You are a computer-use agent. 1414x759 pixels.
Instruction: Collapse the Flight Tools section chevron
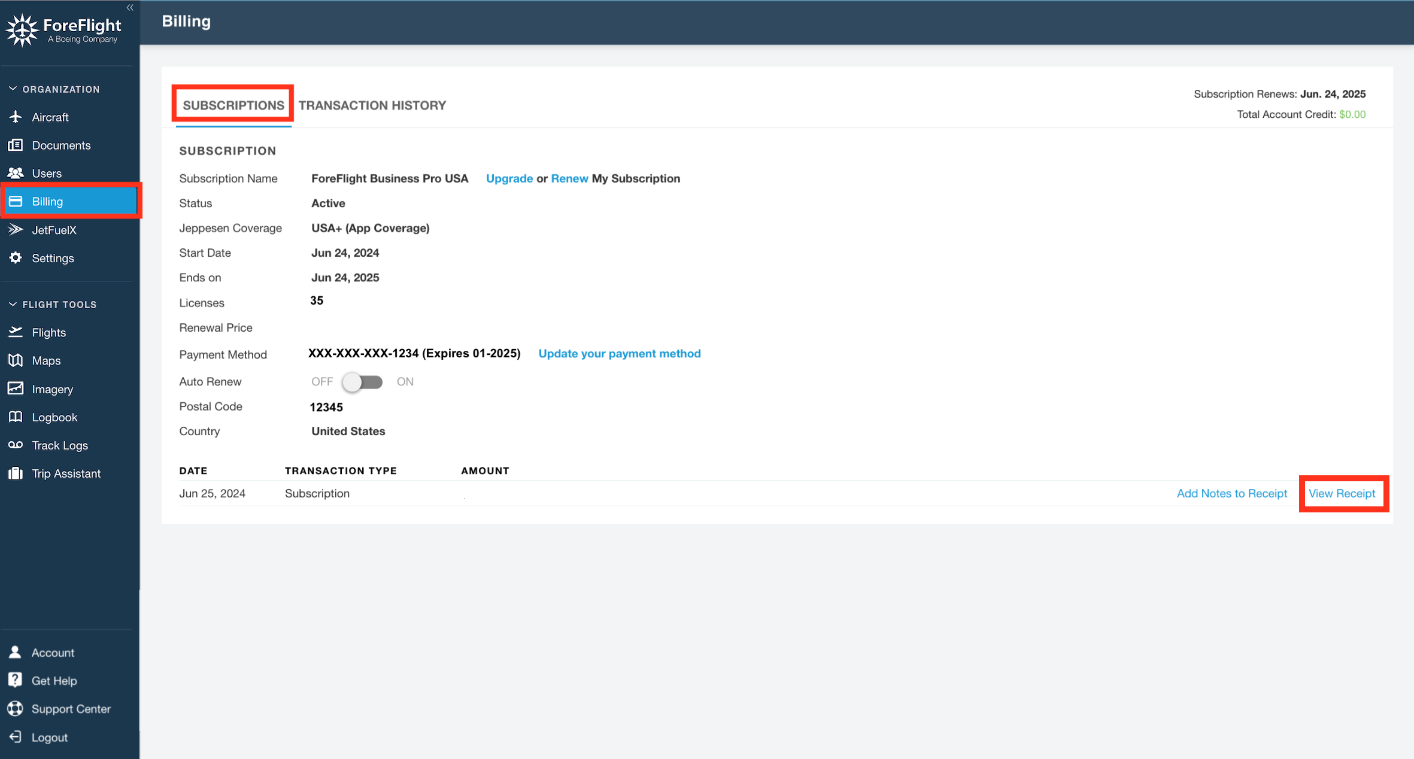pyautogui.click(x=13, y=304)
